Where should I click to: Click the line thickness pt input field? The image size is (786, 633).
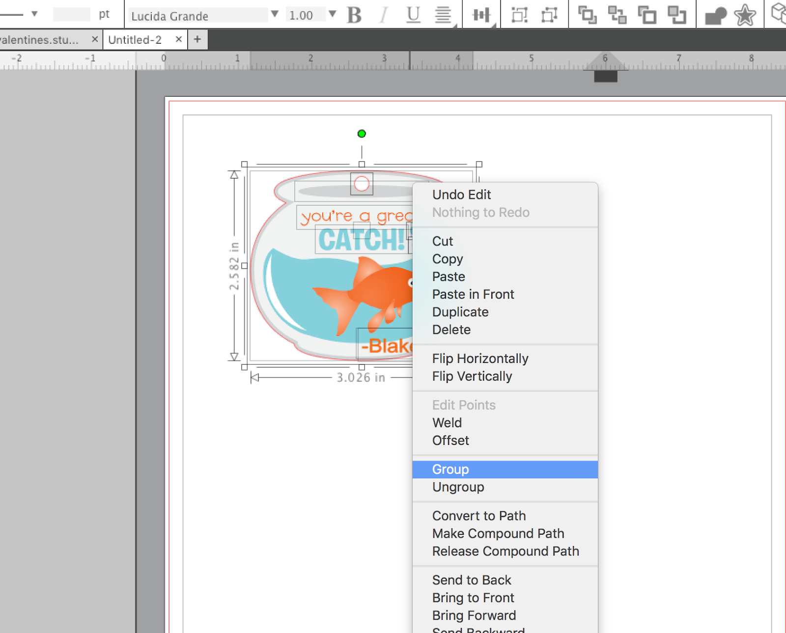pos(72,14)
